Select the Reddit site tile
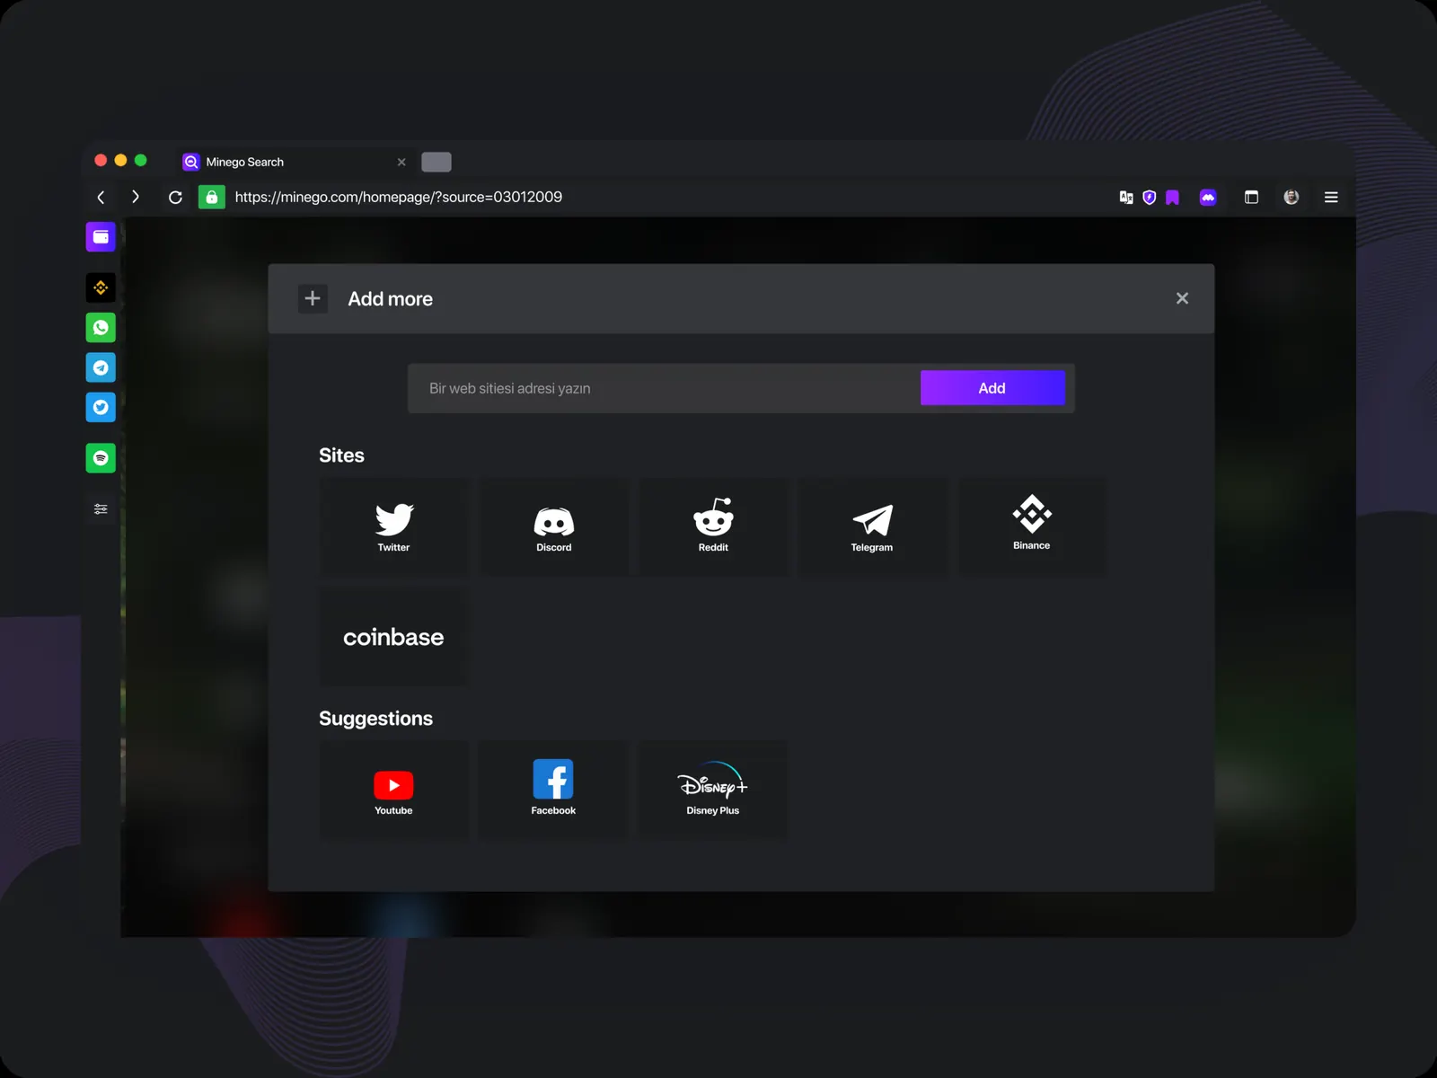This screenshot has height=1078, width=1437. tap(713, 526)
